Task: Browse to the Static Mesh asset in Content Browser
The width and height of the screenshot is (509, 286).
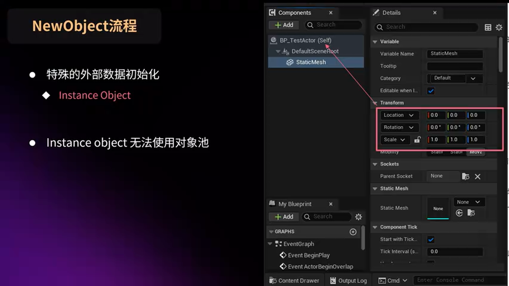Action: 471,213
